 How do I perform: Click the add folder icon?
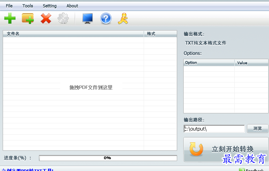28,18
